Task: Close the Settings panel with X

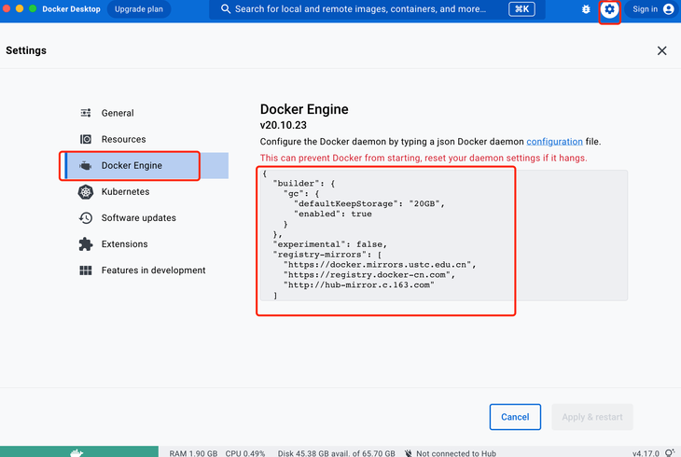Action: click(x=662, y=50)
